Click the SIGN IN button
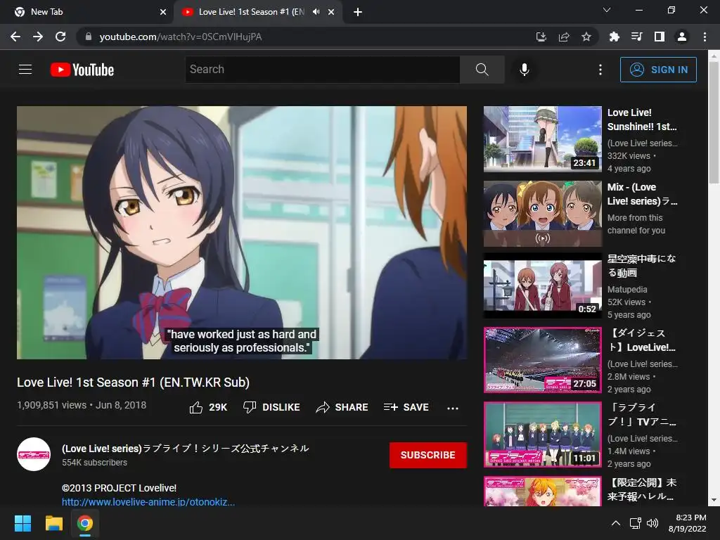720x540 pixels. coord(658,70)
